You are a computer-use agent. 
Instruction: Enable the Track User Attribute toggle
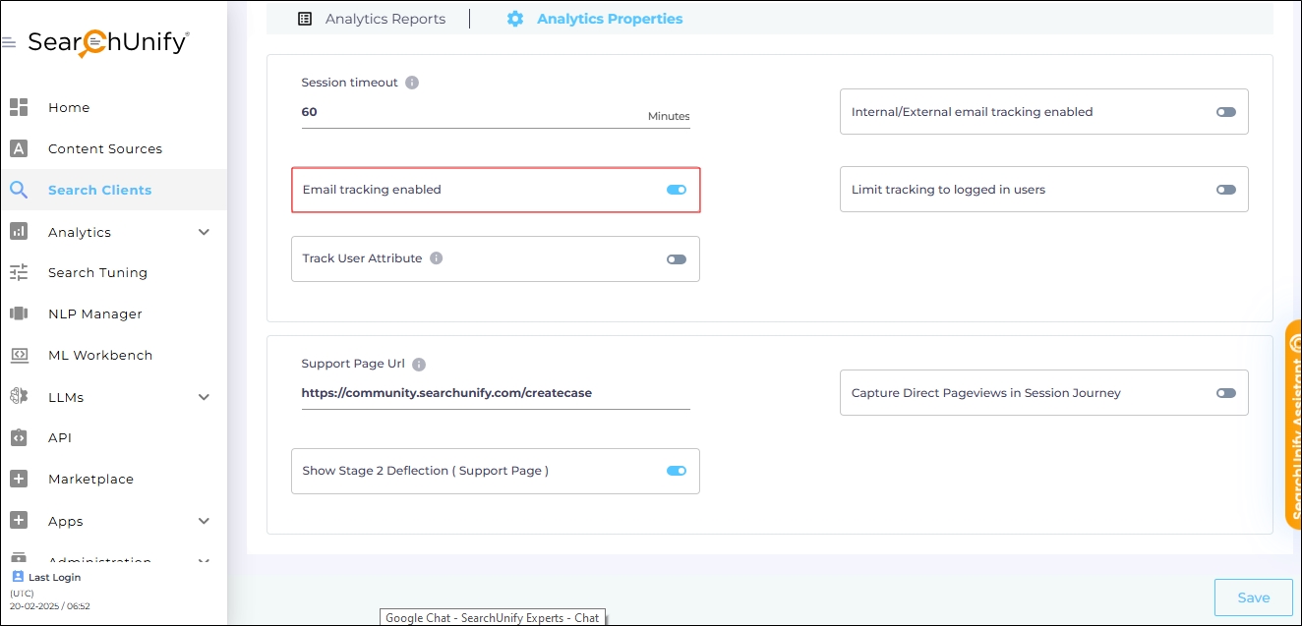tap(677, 259)
